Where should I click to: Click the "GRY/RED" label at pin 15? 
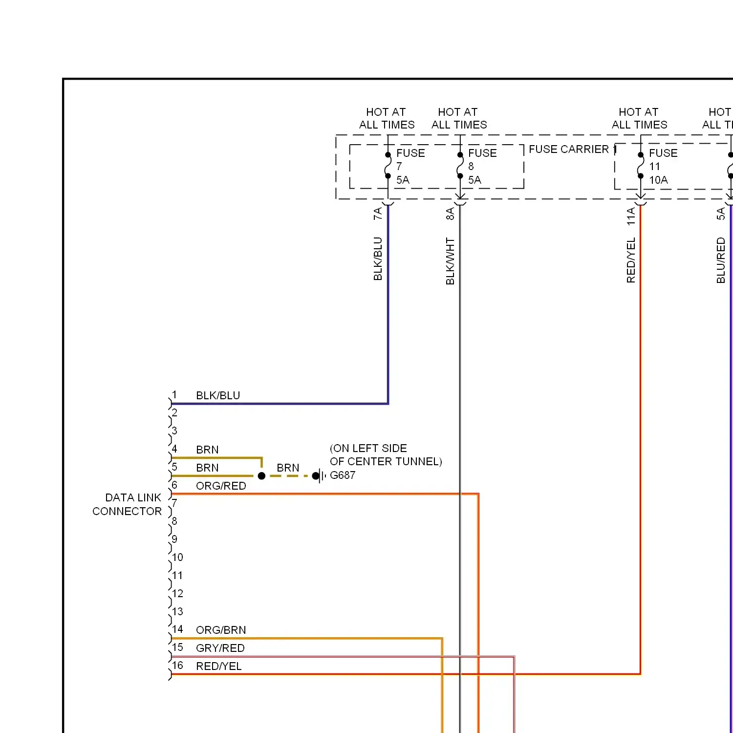(x=220, y=648)
